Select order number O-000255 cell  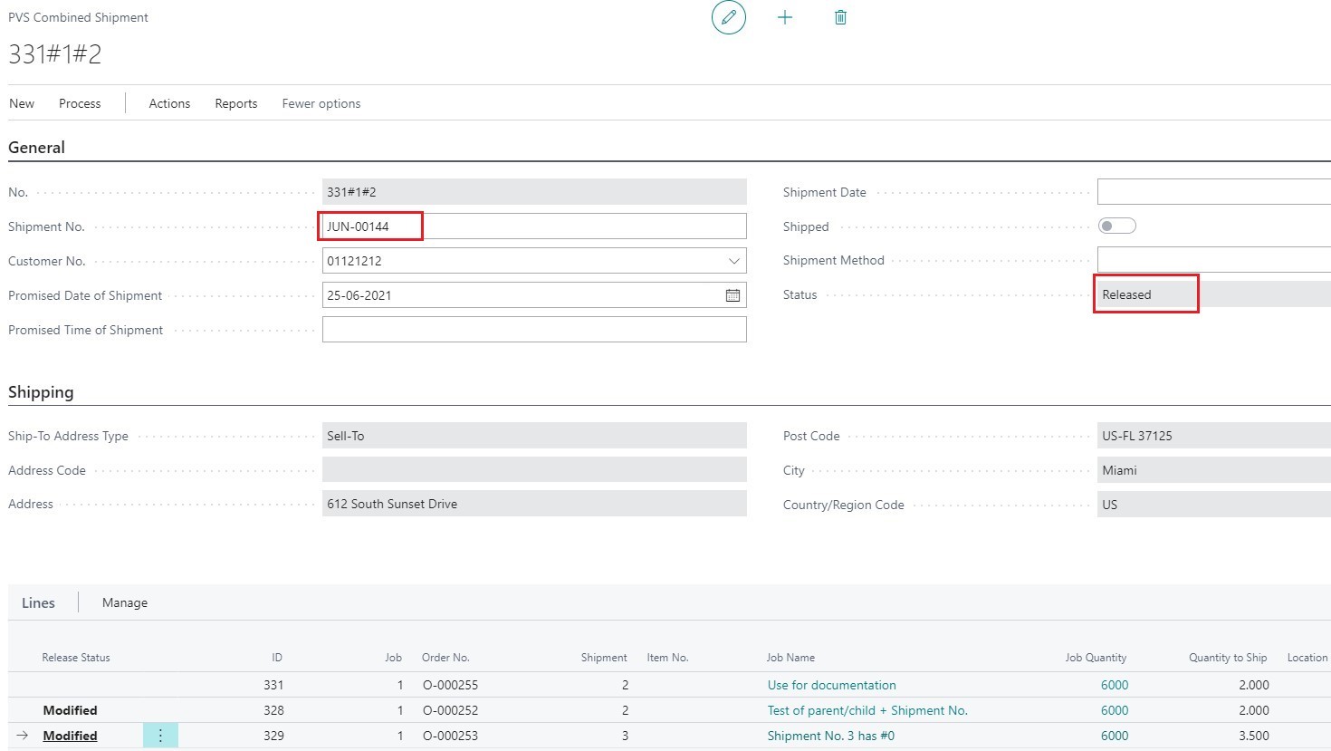tap(450, 685)
